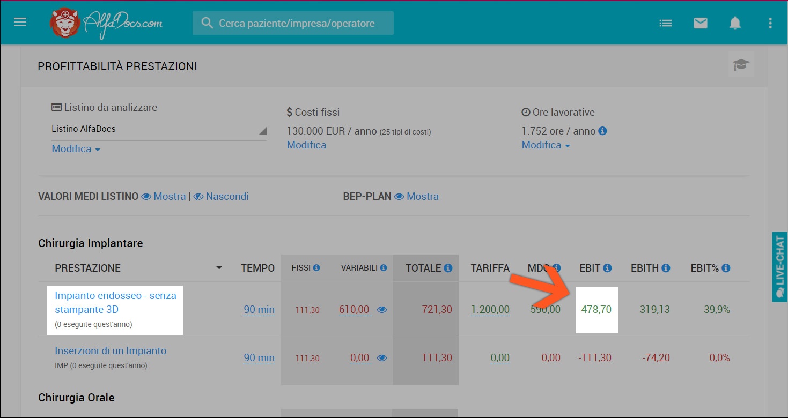Click the Chirurgia Implantare section heading
This screenshot has width=788, height=418.
click(x=91, y=243)
